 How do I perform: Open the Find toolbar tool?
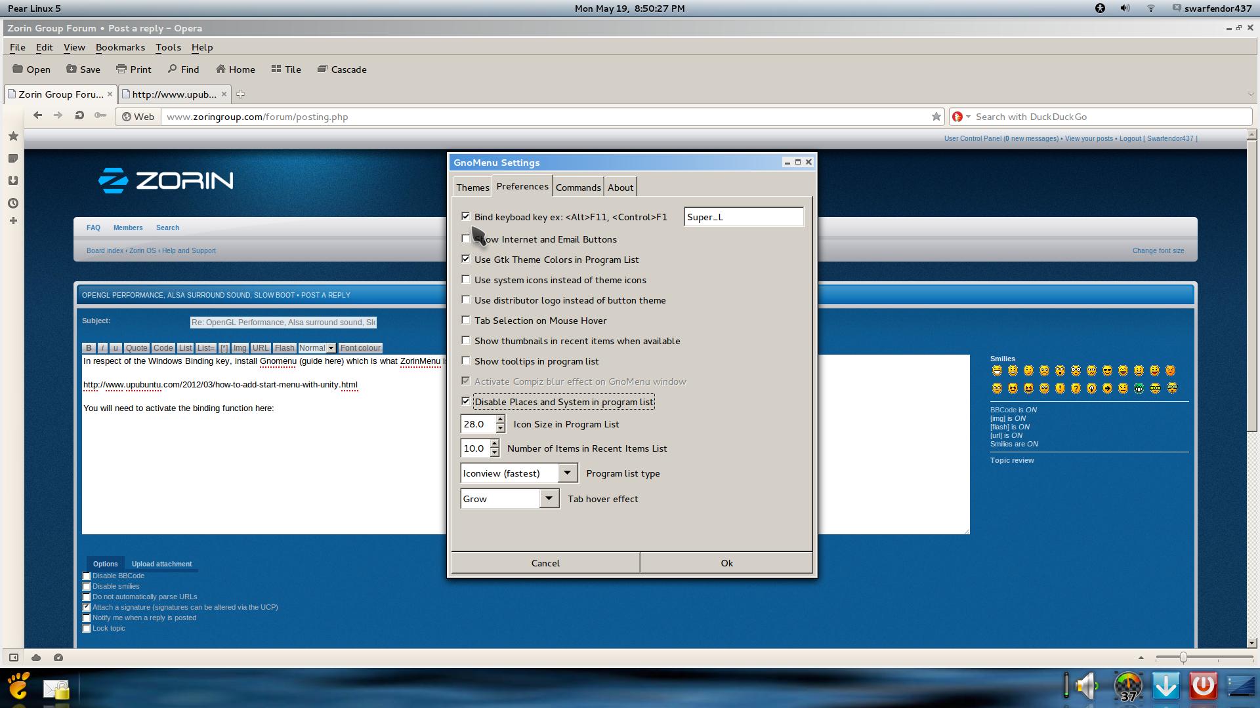pos(183,69)
